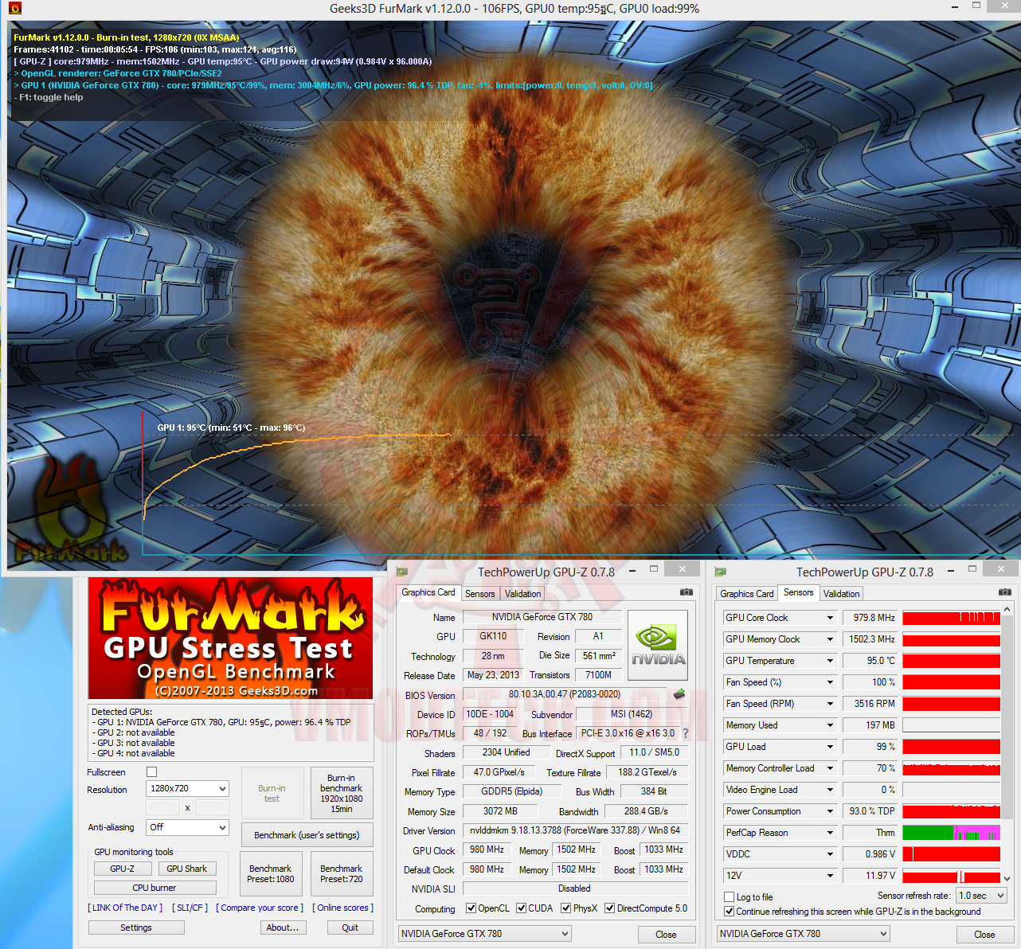Image resolution: width=1021 pixels, height=949 pixels.
Task: Click the NVIDIA logo in GPU-Z
Action: (658, 645)
